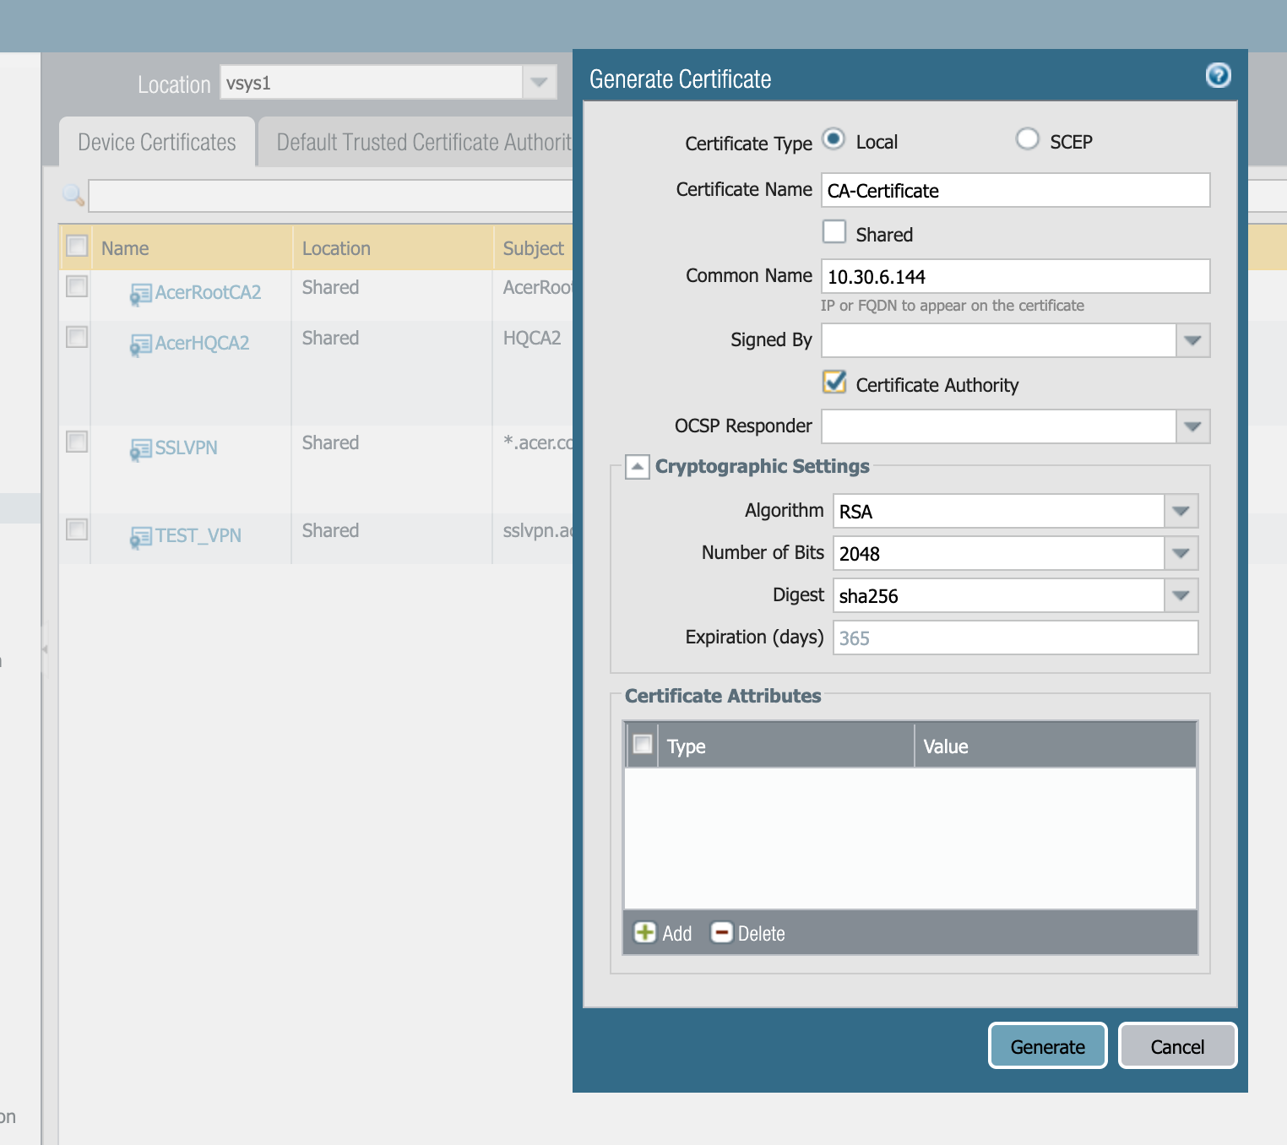
Task: Click the green Add plus icon
Action: pyautogui.click(x=644, y=932)
